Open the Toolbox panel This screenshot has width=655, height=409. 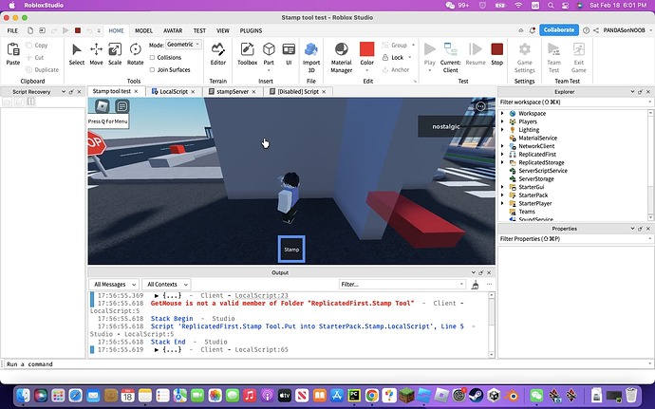click(248, 54)
